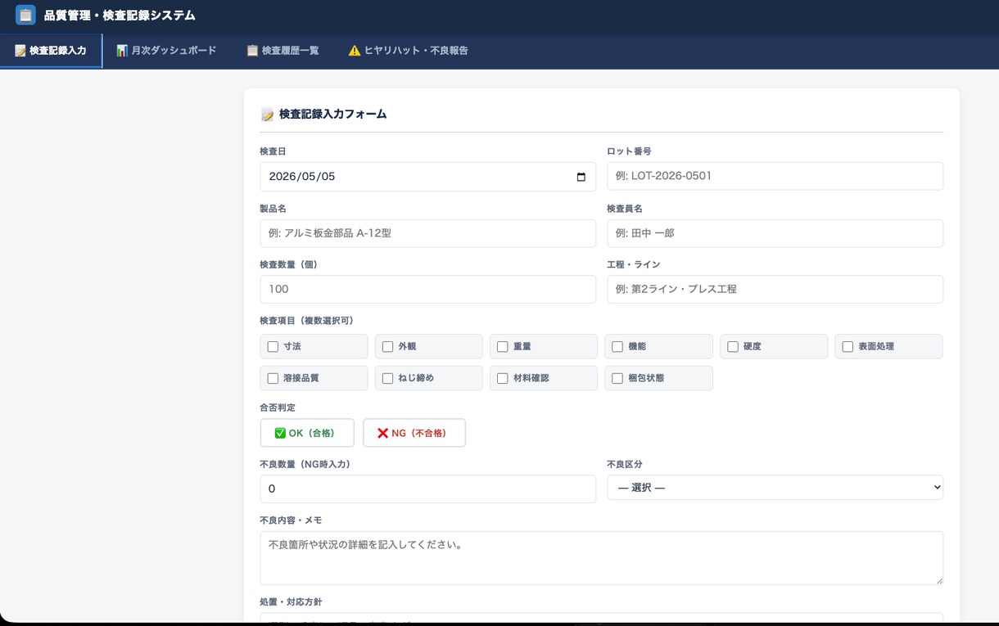The image size is (999, 626).
Task: Click the 不良数量 input field
Action: click(427, 489)
